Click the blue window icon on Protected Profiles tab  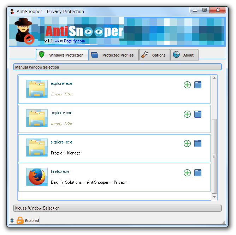point(95,55)
